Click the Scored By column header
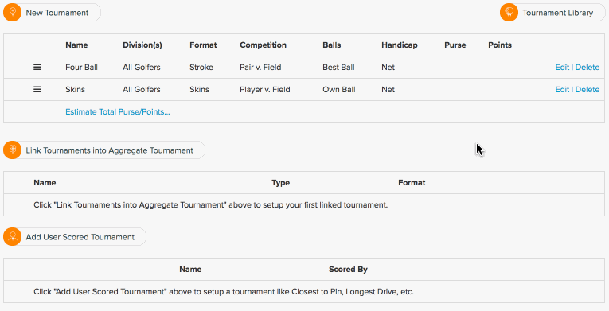 pos(348,270)
